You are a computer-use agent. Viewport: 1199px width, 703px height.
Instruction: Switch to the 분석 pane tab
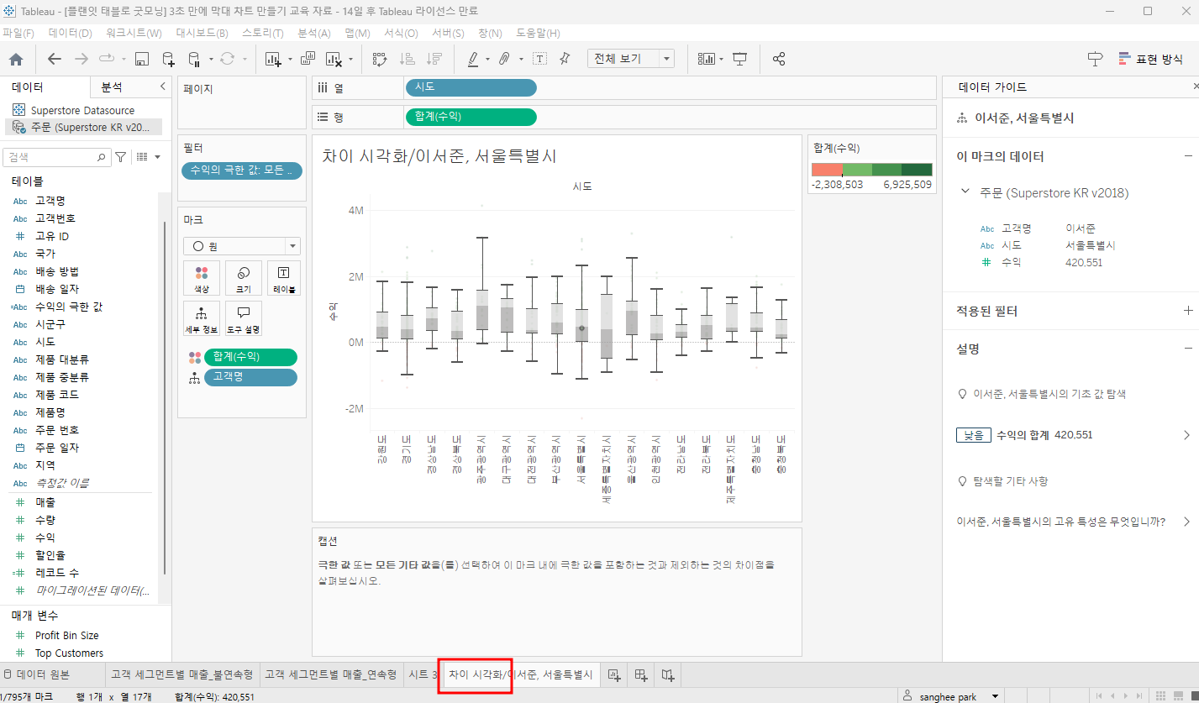click(x=112, y=87)
